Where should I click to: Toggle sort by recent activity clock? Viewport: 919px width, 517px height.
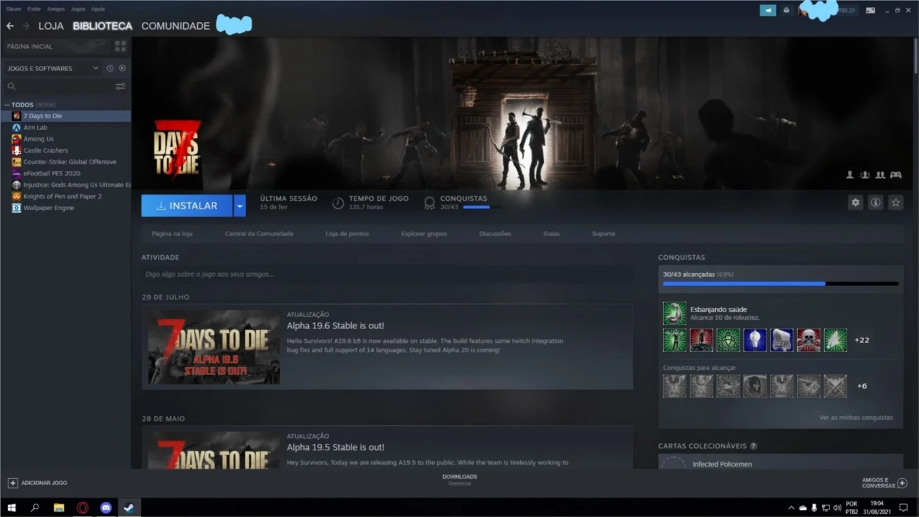[110, 68]
